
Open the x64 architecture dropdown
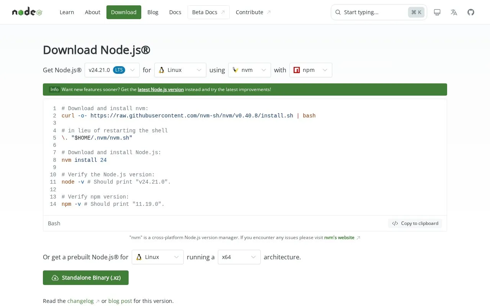(x=239, y=257)
